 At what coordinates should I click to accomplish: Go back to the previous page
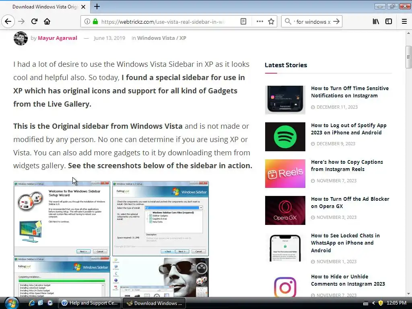pos(8,22)
